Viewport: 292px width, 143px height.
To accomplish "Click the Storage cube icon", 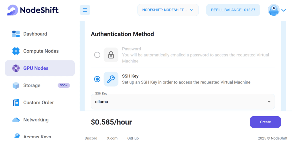I will 16,85.
